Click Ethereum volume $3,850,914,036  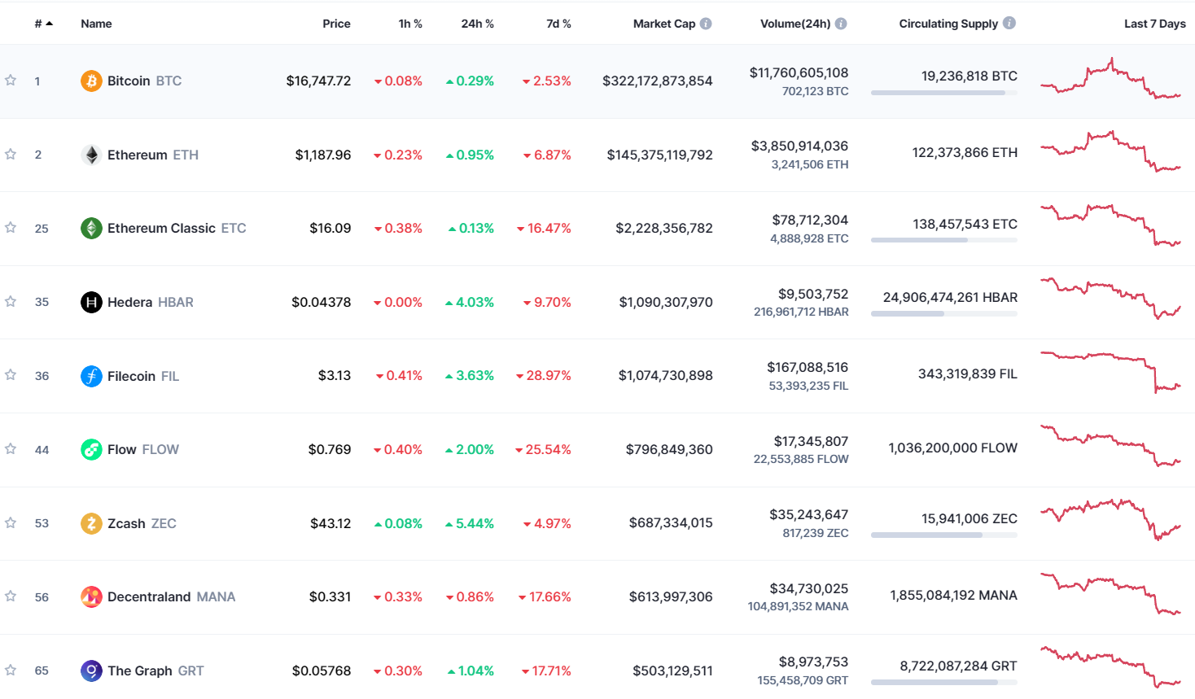(799, 146)
